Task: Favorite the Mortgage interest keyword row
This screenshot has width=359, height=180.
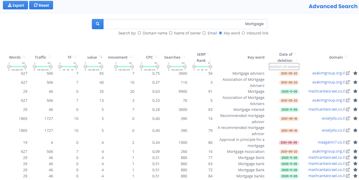Action: tap(355, 109)
